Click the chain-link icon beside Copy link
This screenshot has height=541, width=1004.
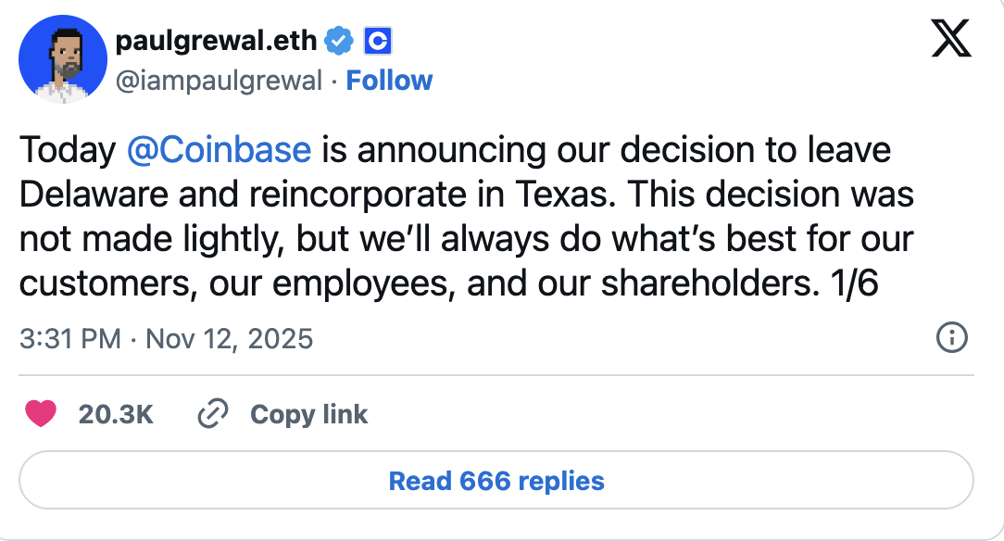coord(213,414)
